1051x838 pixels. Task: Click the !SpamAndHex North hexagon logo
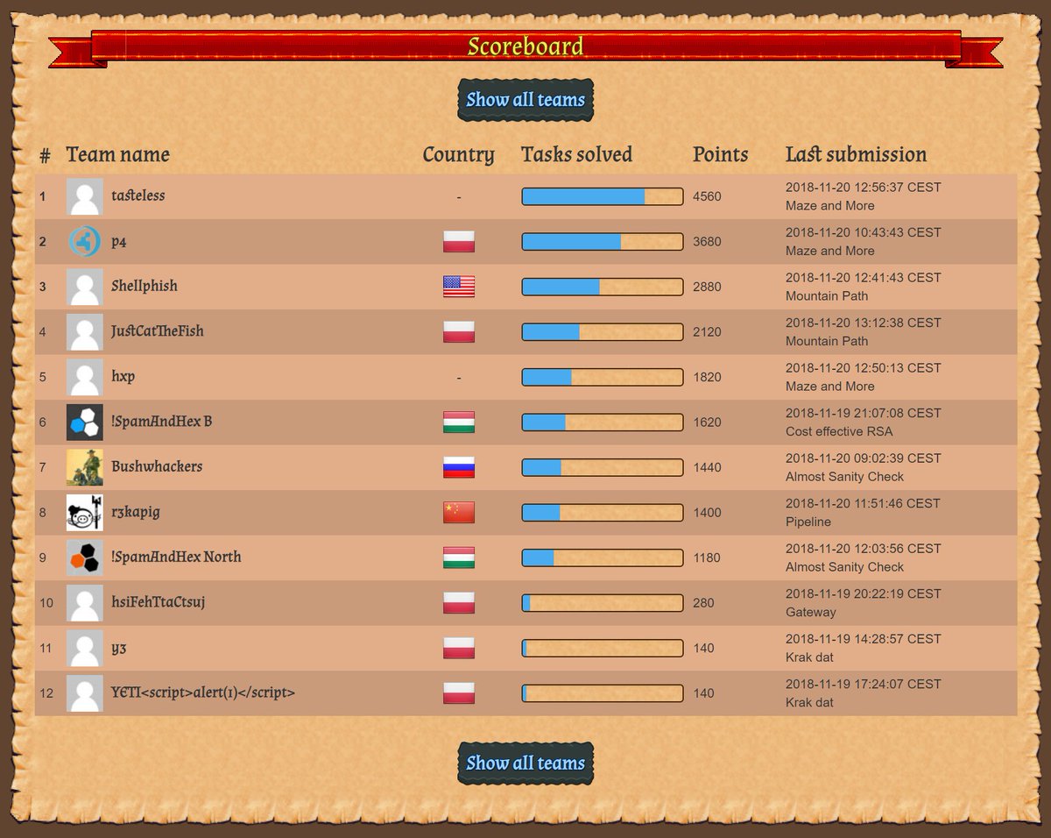tap(85, 557)
